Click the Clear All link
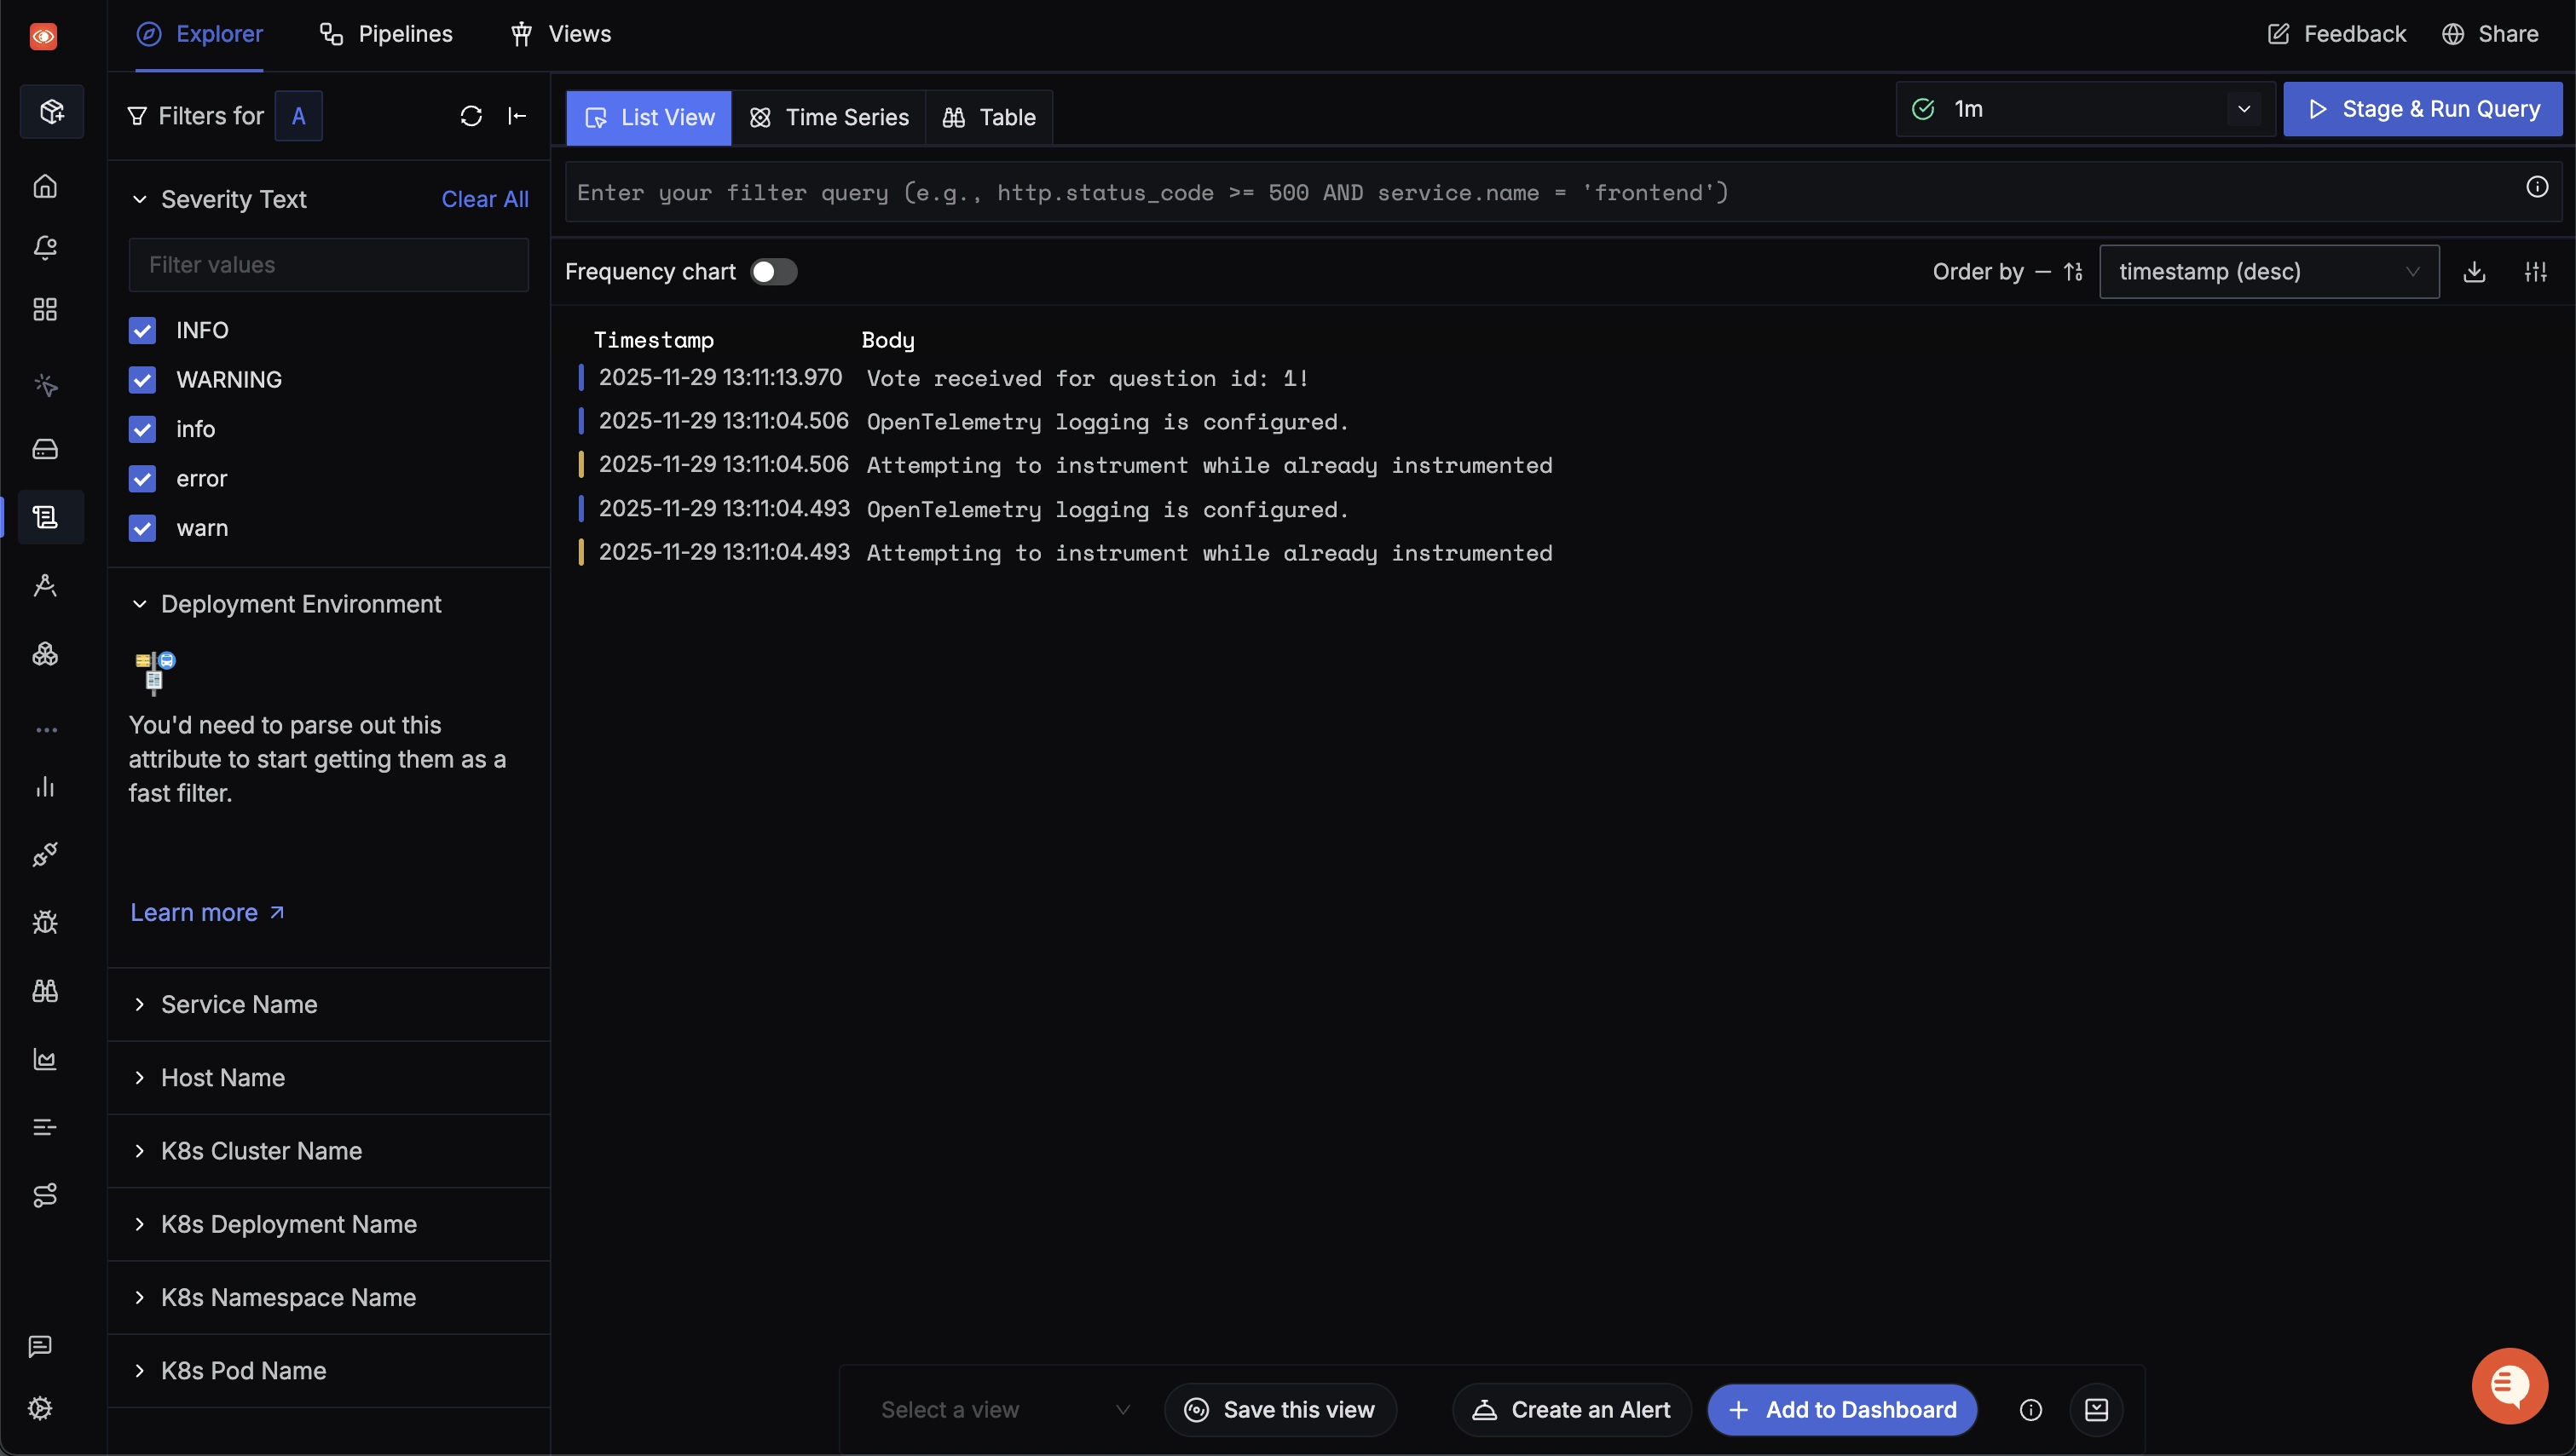The width and height of the screenshot is (2576, 1456). tap(484, 199)
